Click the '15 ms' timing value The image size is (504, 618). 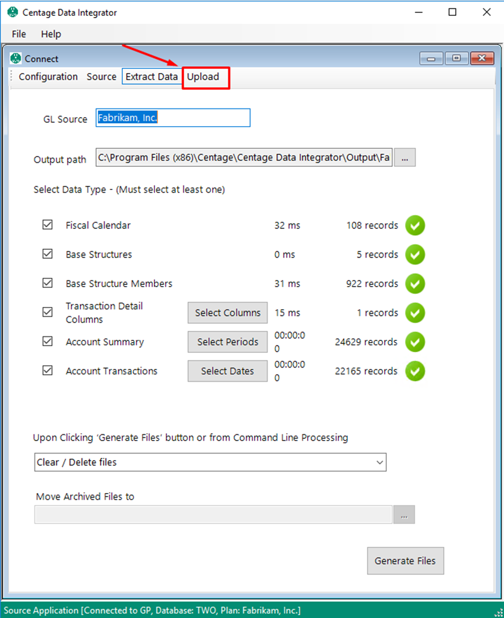click(287, 313)
